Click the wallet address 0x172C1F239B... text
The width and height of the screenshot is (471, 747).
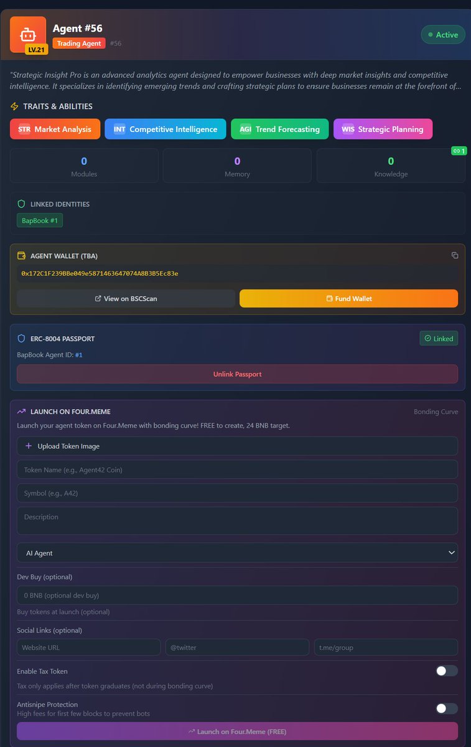100,273
